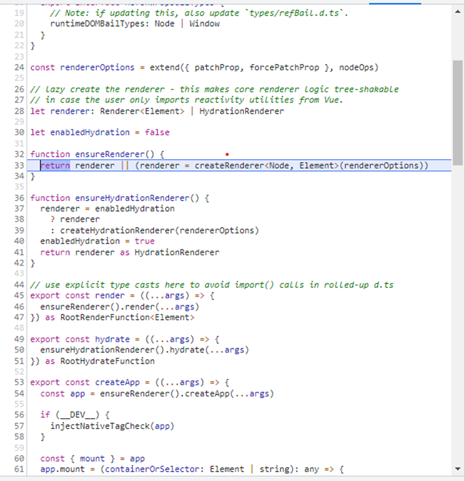Click the 'hydrate' export name on line 49
This screenshot has height=481, width=465.
(112, 339)
